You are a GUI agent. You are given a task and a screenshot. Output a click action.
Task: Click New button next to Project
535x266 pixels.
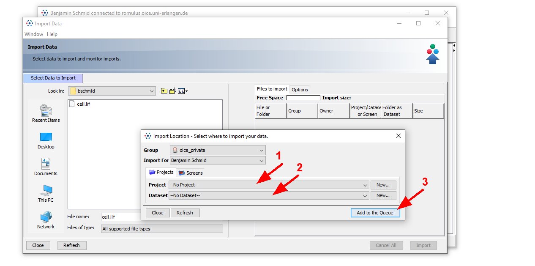(x=383, y=185)
